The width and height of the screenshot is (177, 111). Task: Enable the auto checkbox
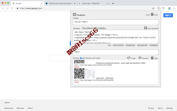tap(145, 15)
